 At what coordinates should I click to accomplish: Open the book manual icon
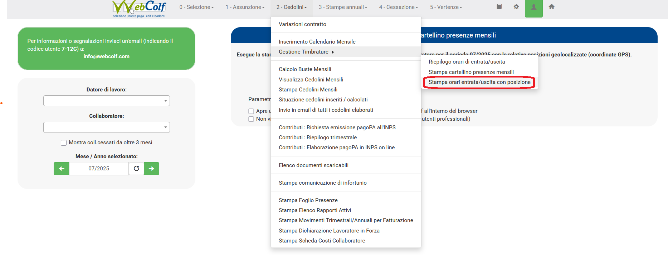(x=499, y=7)
